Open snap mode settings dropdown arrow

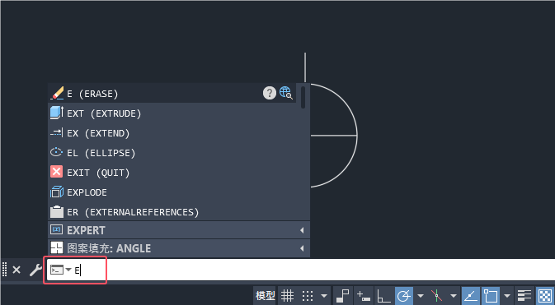pos(323,295)
